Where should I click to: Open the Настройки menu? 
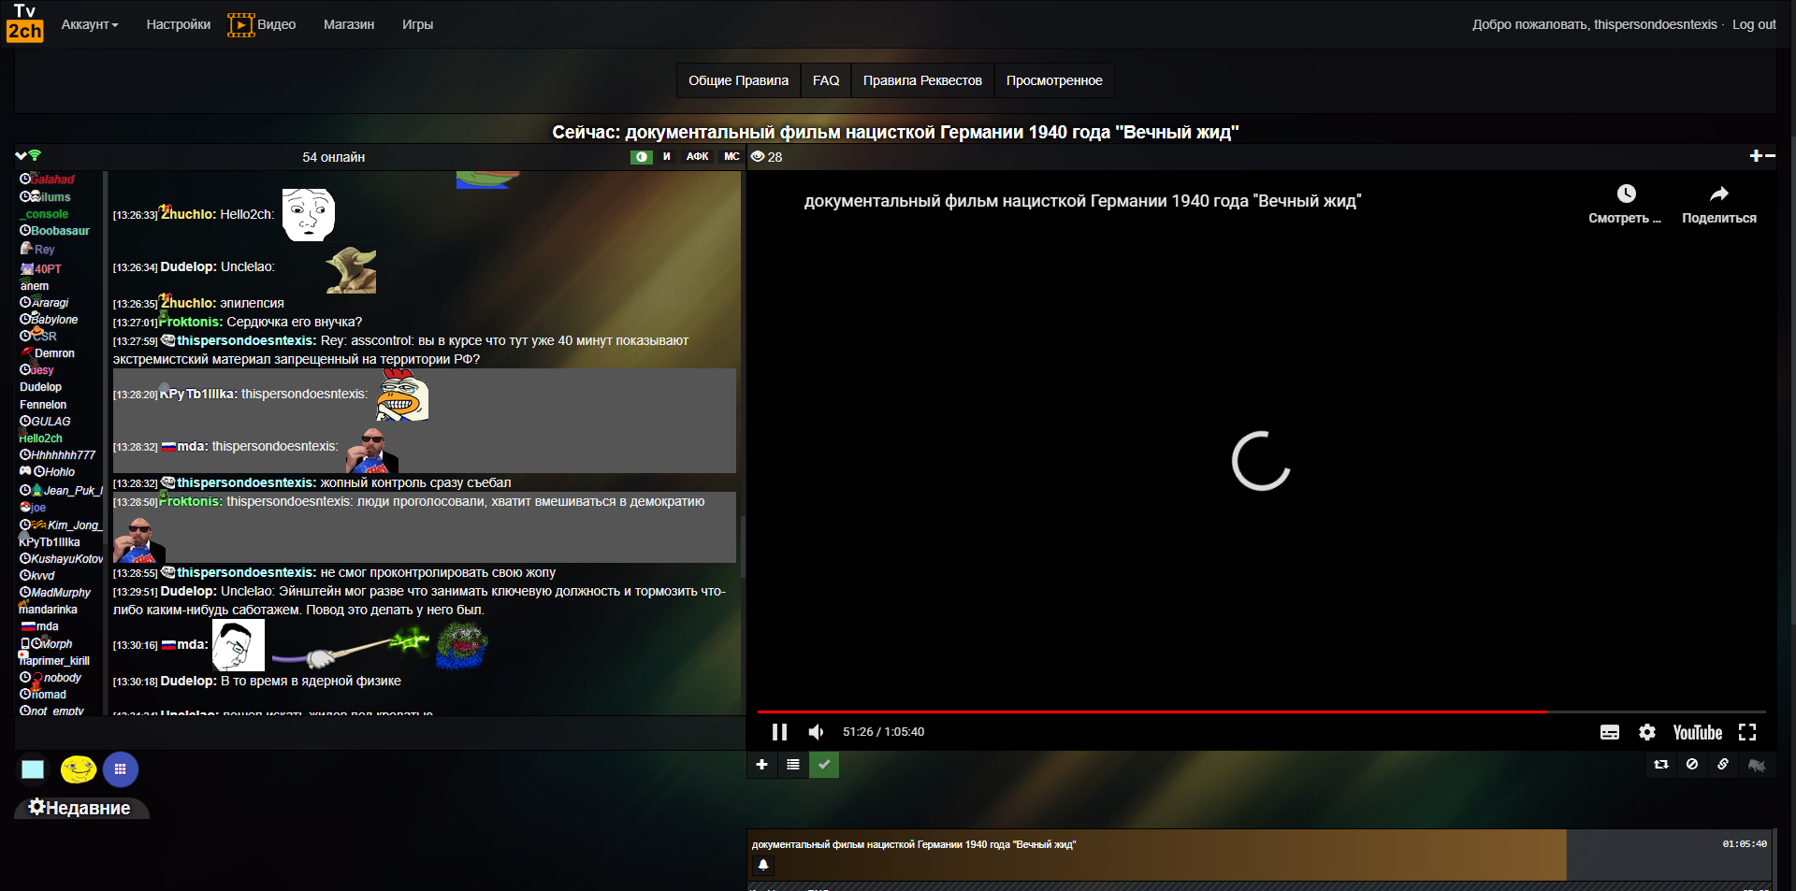[x=179, y=24]
